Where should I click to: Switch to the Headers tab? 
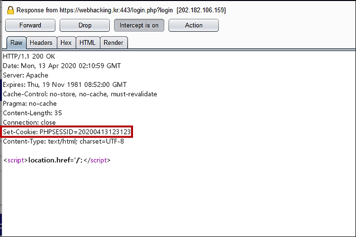click(x=41, y=42)
